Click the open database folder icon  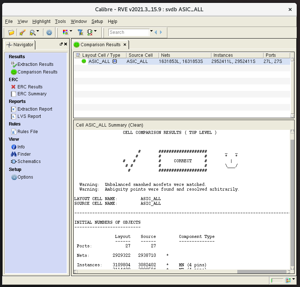click(x=11, y=32)
